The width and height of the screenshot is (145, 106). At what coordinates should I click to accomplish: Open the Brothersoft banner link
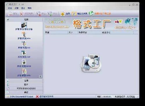pyautogui.click(x=57, y=23)
